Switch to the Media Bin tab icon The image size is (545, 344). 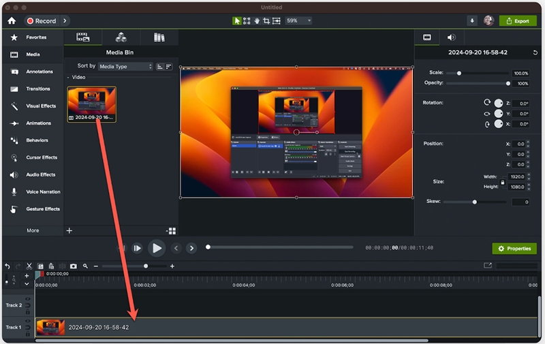point(82,37)
